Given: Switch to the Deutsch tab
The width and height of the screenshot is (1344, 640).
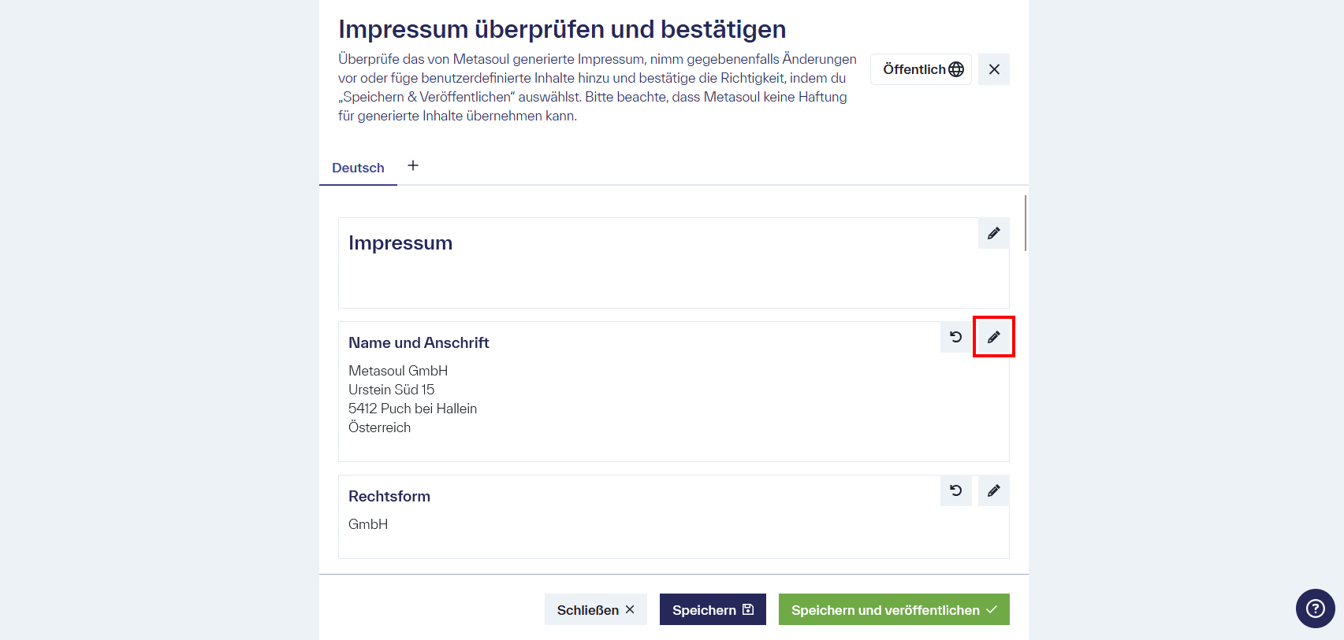Looking at the screenshot, I should point(358,168).
